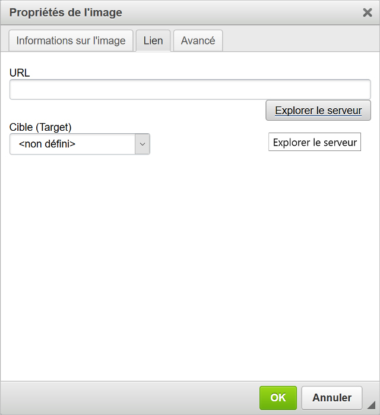
Task: Click the dialog title Propriétés de l'image
Action: 66,12
